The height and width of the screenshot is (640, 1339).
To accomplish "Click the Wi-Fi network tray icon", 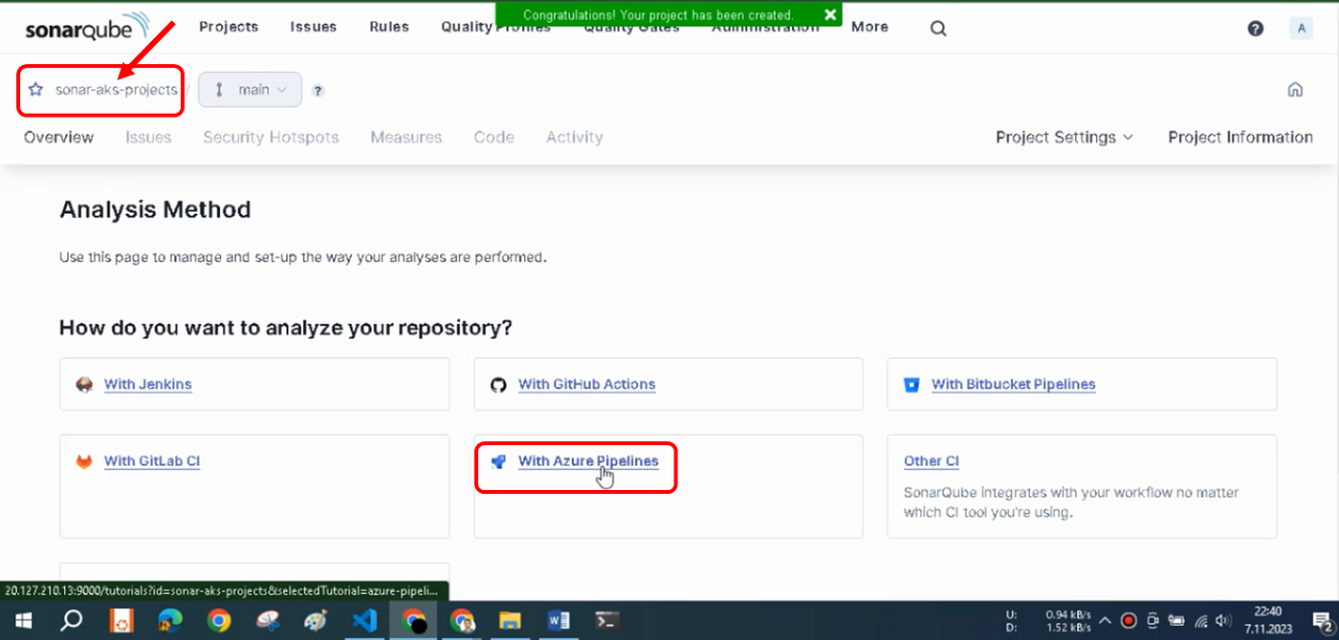I will pyautogui.click(x=1202, y=620).
